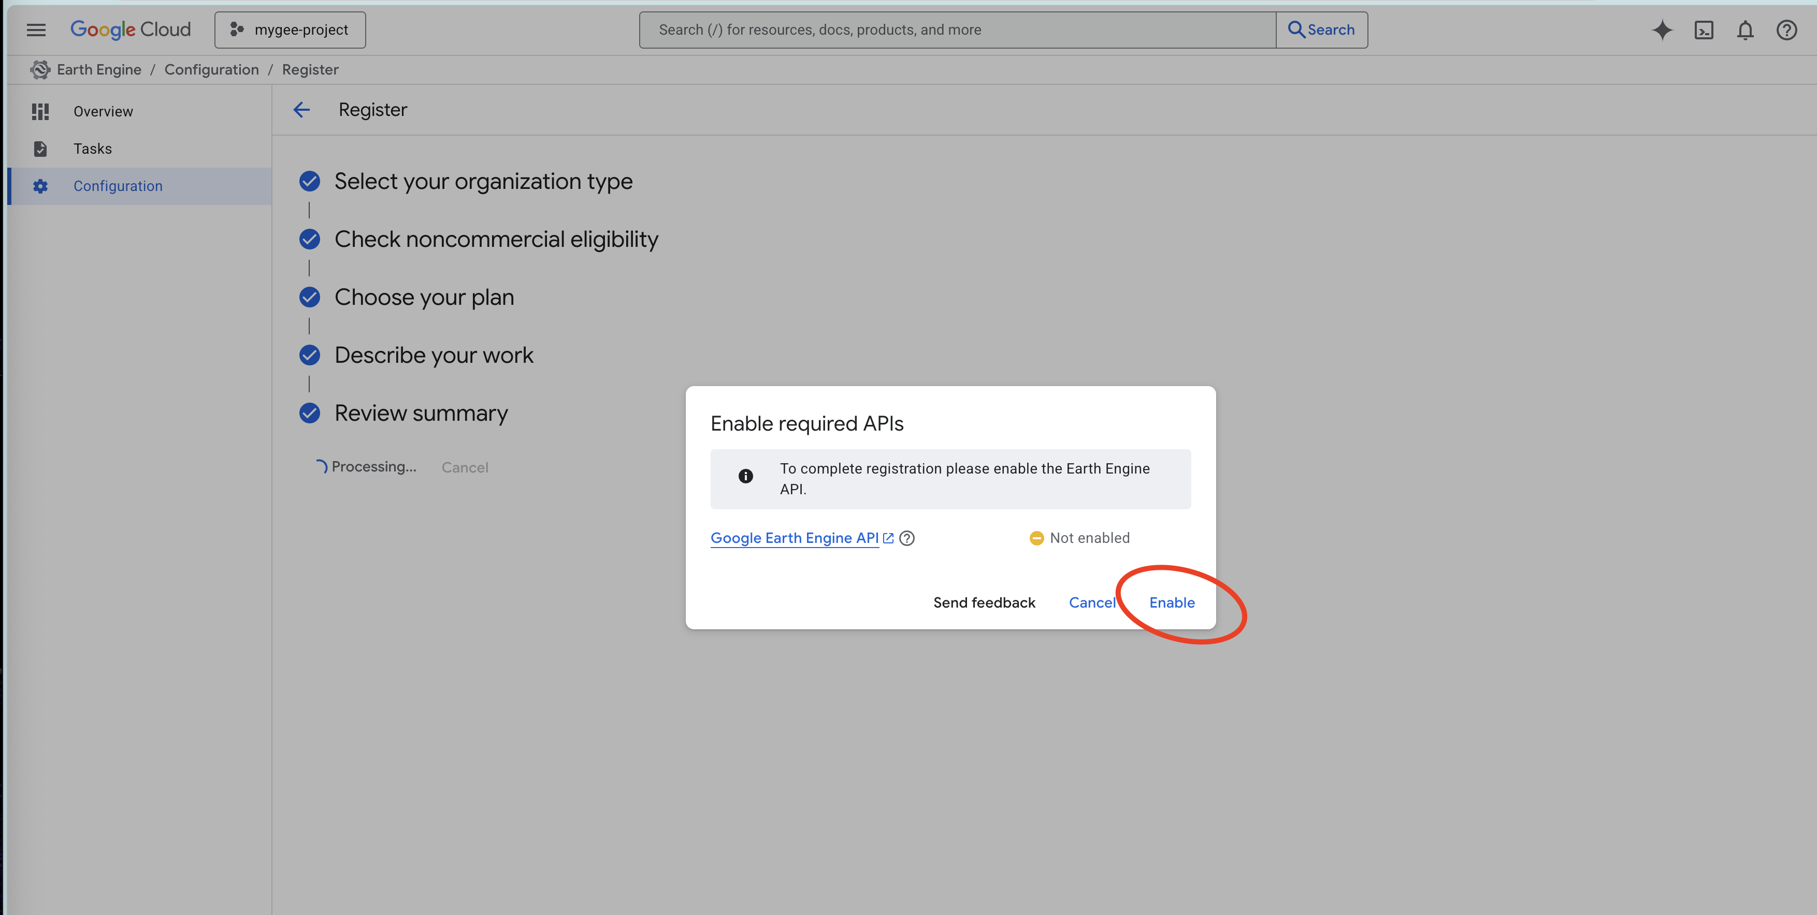Click the Google Cloud logo
The height and width of the screenshot is (915, 1817).
[131, 29]
